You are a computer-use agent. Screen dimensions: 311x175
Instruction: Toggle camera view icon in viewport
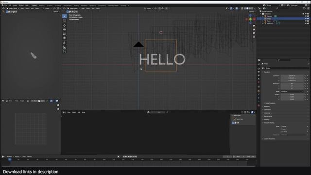tap(254, 33)
